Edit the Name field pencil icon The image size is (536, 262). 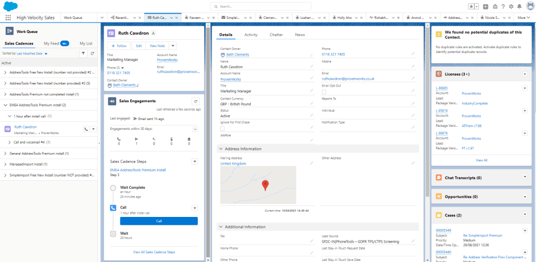(311, 67)
